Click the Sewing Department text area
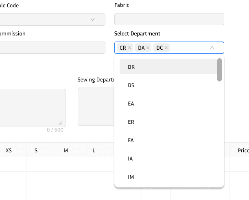The height and width of the screenshot is (200, 249). pos(96,108)
